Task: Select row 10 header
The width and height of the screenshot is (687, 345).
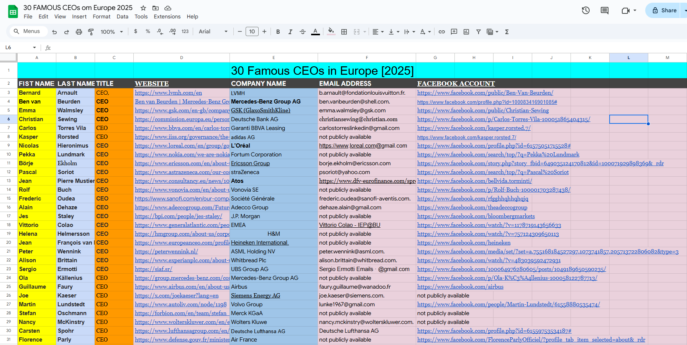Action: pyautogui.click(x=8, y=154)
